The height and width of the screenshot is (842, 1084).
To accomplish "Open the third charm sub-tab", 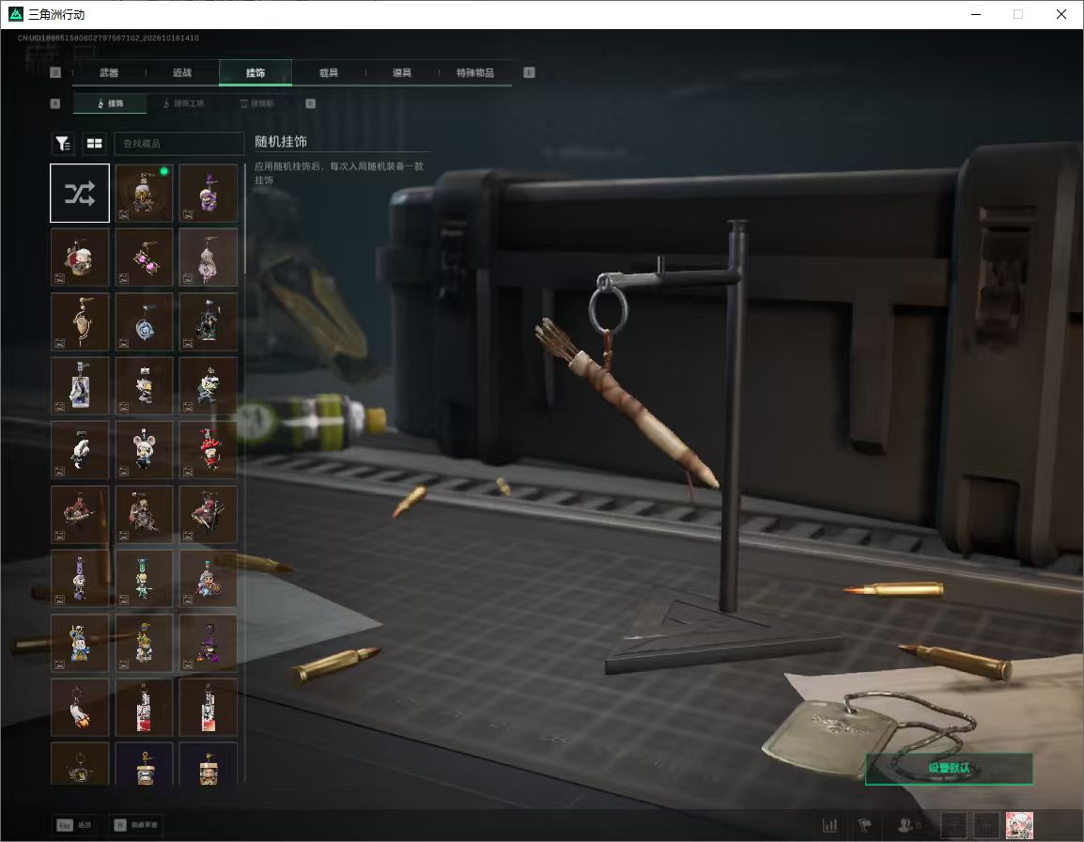I will coord(256,103).
